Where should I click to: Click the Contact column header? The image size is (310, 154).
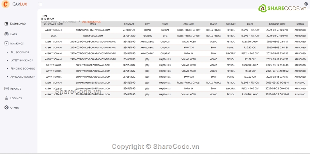coord(129,24)
